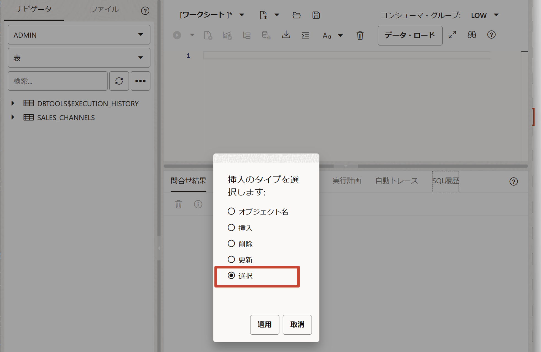This screenshot has height=352, width=541.
Task: Choose the 削除 radio button
Action: [x=231, y=244]
